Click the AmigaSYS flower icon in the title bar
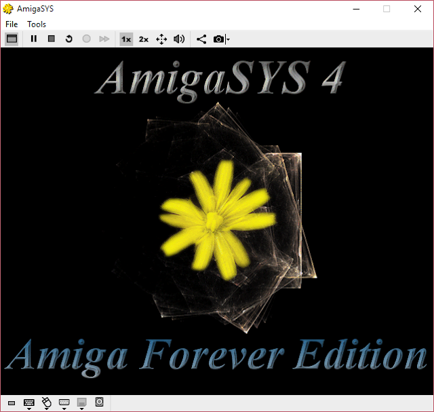This screenshot has height=412, width=434. (8, 9)
